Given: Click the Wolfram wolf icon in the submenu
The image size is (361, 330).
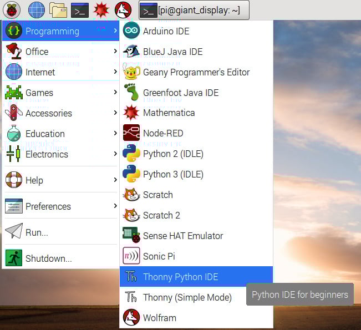Looking at the screenshot, I should tap(131, 317).
